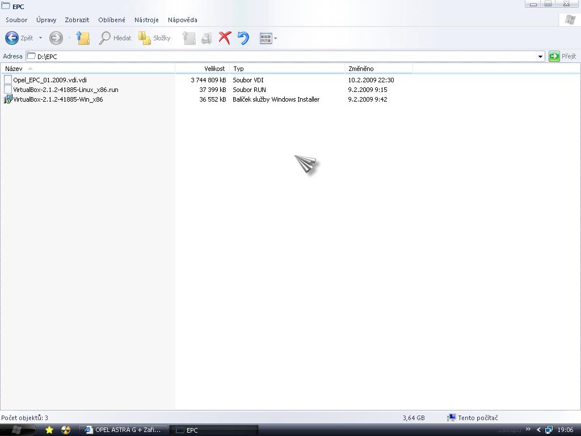Open the Nástroje menu

[x=146, y=20]
